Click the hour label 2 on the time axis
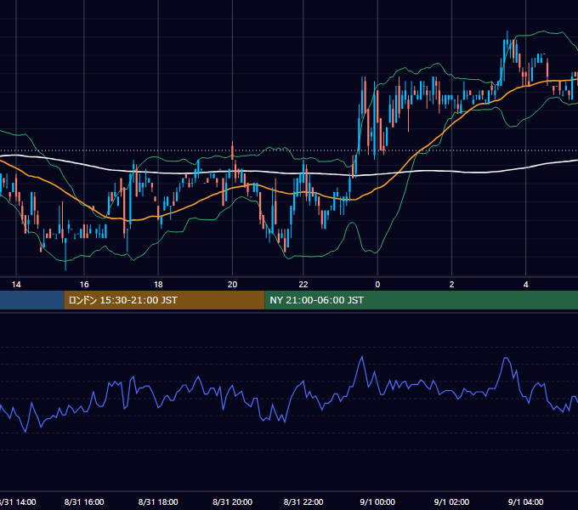Screen dimensions: 578x510 [x=451, y=285]
